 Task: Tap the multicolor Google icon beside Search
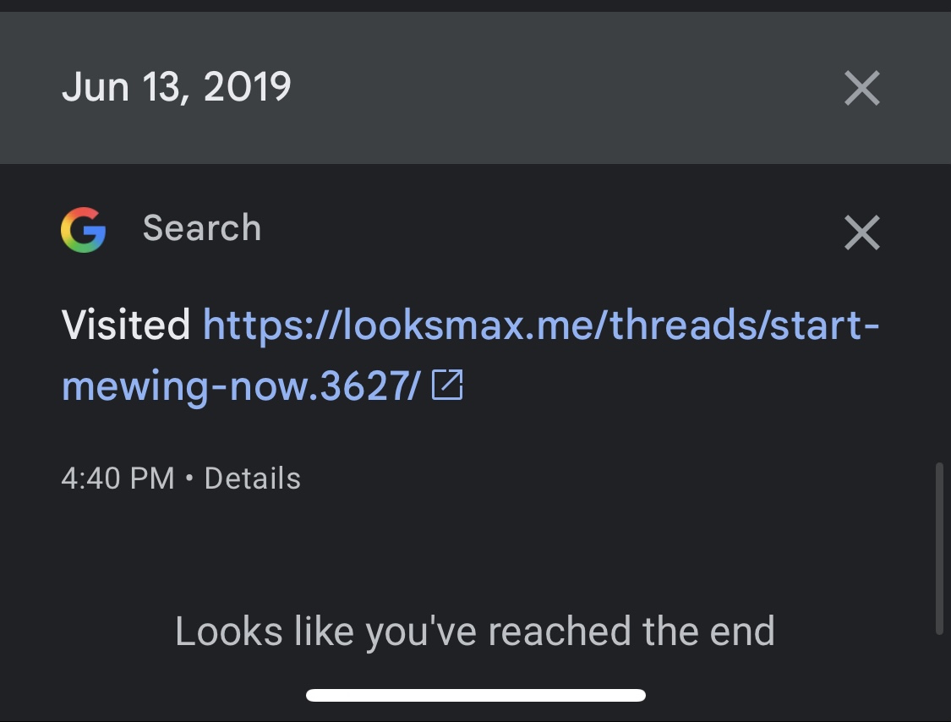83,230
